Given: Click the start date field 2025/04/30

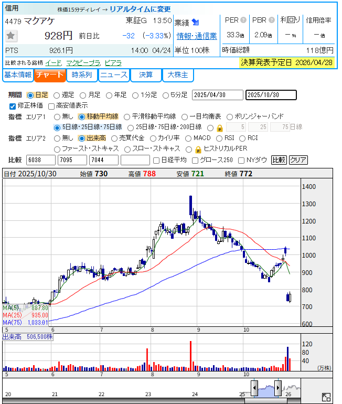Looking at the screenshot, I should pyautogui.click(x=217, y=95).
